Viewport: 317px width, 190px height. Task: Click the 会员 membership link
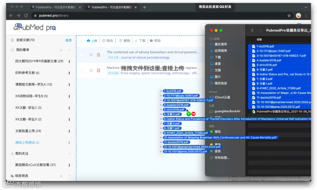[68, 40]
